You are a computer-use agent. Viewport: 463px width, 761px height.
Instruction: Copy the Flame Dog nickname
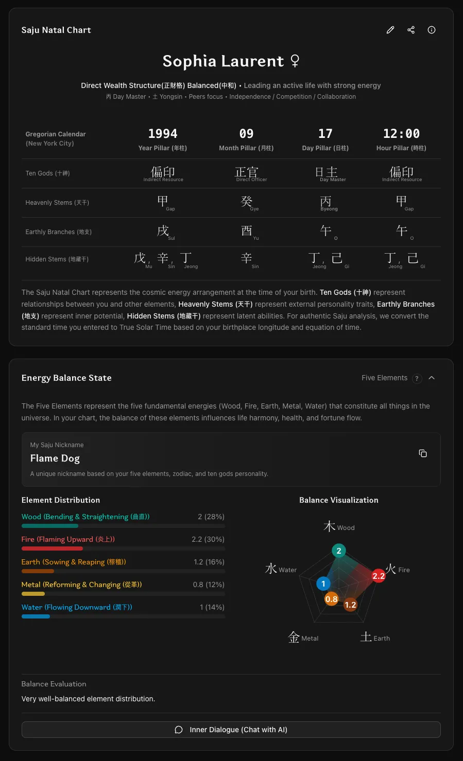click(423, 453)
